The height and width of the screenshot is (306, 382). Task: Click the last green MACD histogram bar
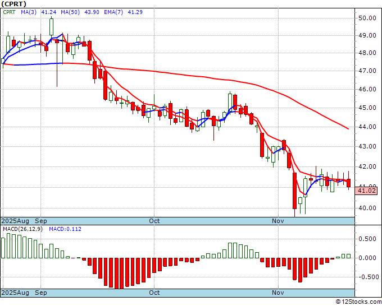(x=349, y=256)
